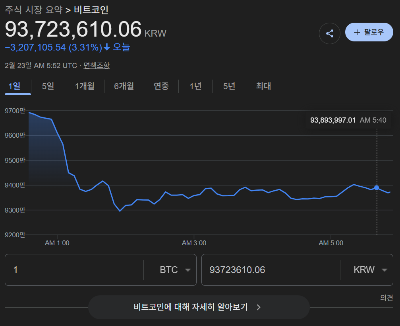The image size is (400, 326).
Task: Select the 1일 time range tab
Action: pyautogui.click(x=15, y=86)
